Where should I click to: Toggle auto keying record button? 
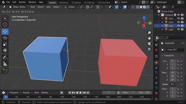(62, 93)
